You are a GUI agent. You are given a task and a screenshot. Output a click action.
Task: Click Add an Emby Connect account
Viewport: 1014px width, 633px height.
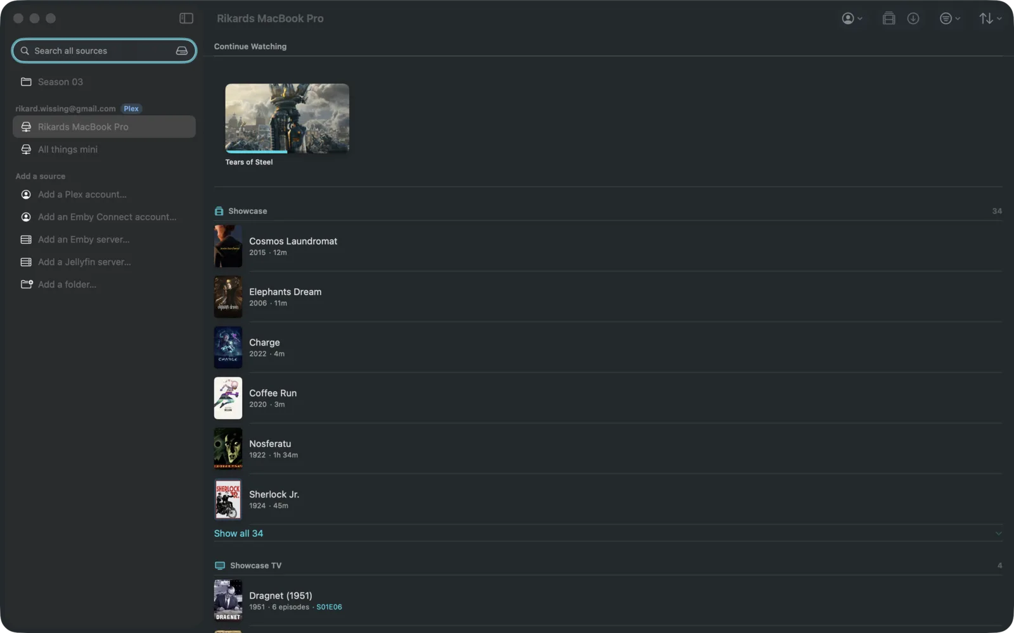coord(104,217)
